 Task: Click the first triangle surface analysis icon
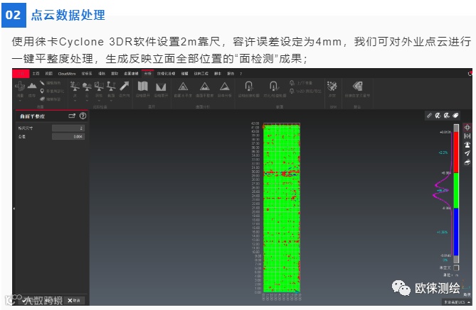[x=183, y=87]
